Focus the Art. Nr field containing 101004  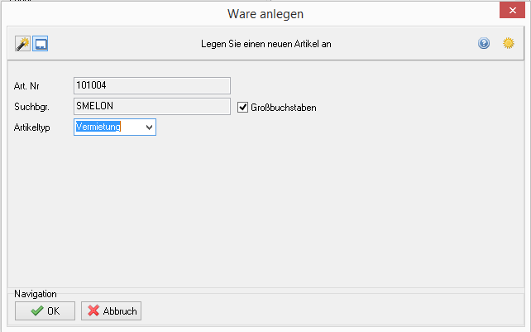pyautogui.click(x=152, y=85)
